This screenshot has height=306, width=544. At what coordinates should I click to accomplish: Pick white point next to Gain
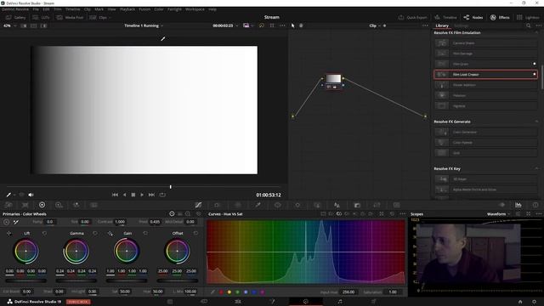coord(110,234)
